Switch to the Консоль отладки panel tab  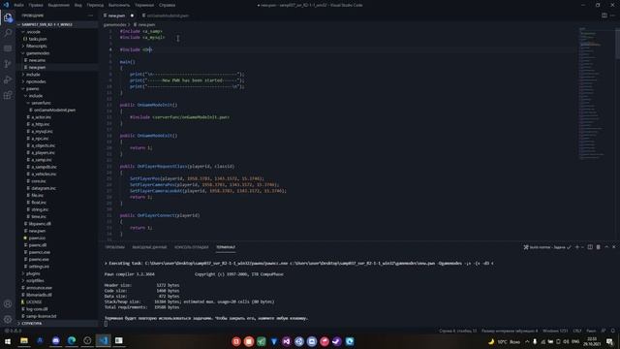(192, 247)
